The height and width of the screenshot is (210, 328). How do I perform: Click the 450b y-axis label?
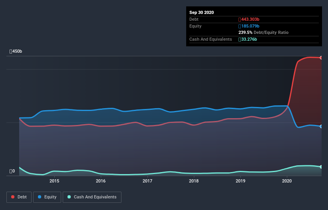[x=16, y=51]
